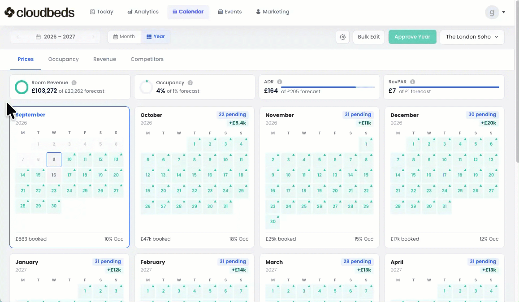The image size is (519, 302).
Task: Click the Cloudbeds logo
Action: 39,13
